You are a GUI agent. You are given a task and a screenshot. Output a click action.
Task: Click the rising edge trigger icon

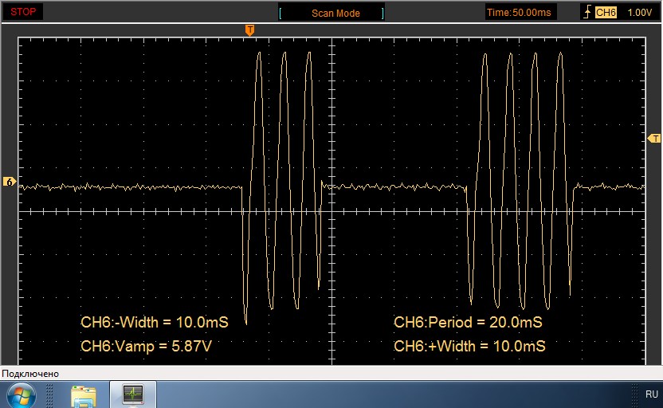[x=587, y=13]
